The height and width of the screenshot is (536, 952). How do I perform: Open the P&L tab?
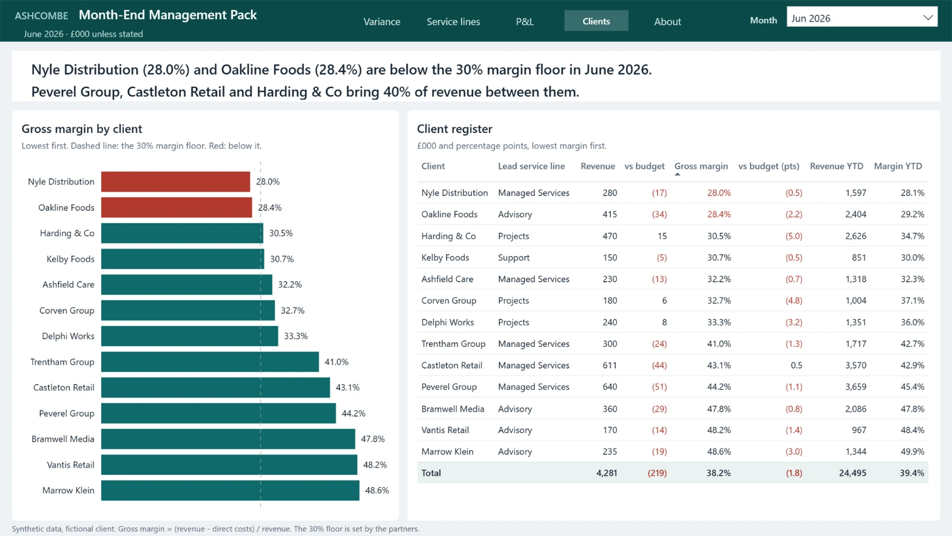(524, 21)
